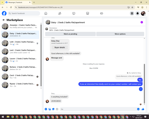
Task: Open the Gaming icon in top navigation
Action: pyautogui.click(x=102, y=13)
